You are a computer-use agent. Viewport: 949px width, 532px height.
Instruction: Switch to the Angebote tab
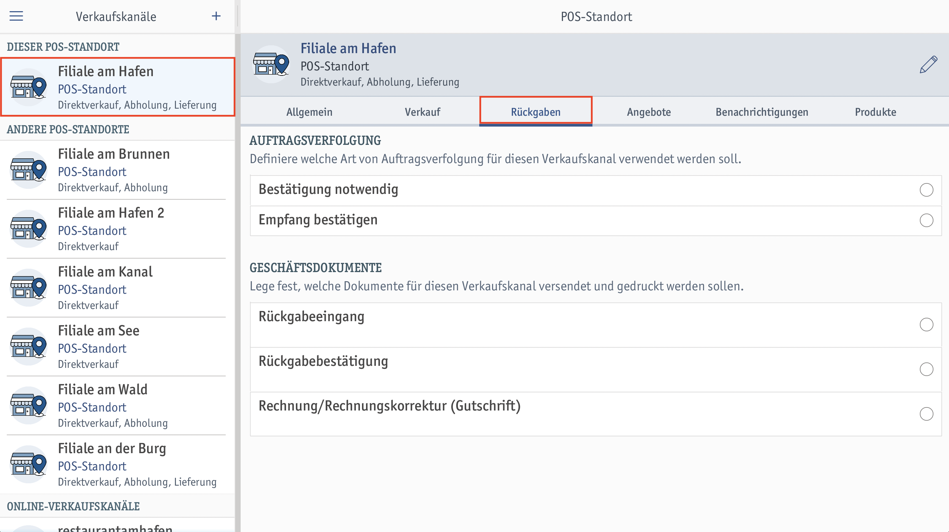[x=649, y=112]
